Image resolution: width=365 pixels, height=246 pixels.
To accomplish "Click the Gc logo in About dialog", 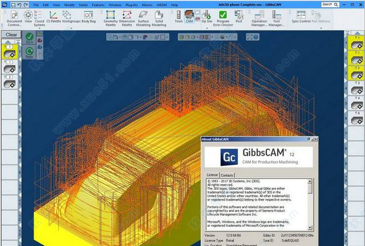I will (229, 157).
